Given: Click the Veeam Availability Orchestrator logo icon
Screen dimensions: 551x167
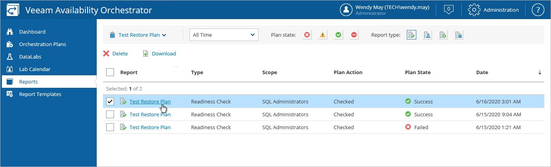Looking at the screenshot, I should tap(13, 10).
